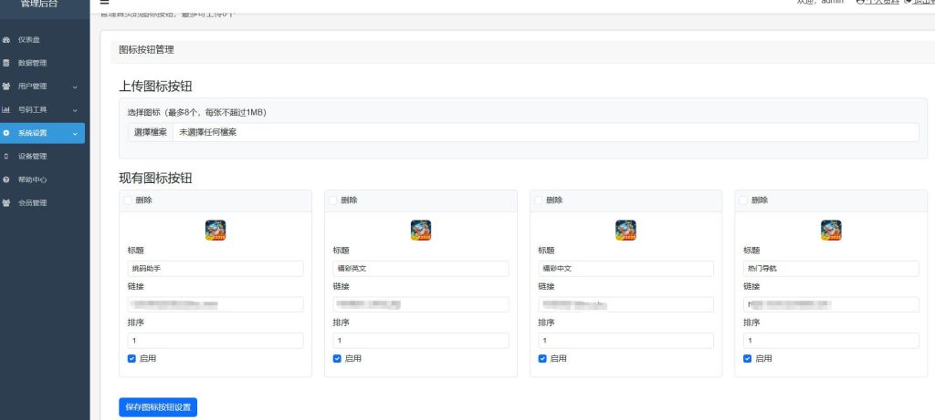Click 保存图标按钮设置 save button
Image resolution: width=935 pixels, height=420 pixels.
click(x=158, y=407)
